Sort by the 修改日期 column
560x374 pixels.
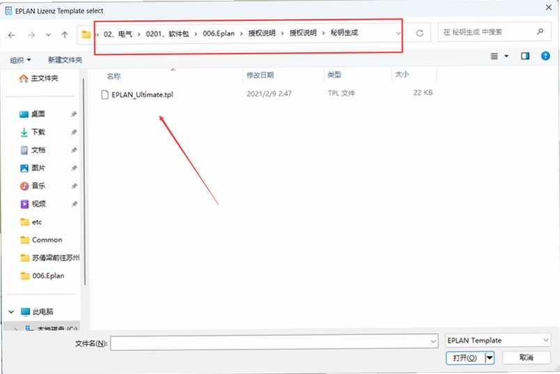click(x=260, y=75)
